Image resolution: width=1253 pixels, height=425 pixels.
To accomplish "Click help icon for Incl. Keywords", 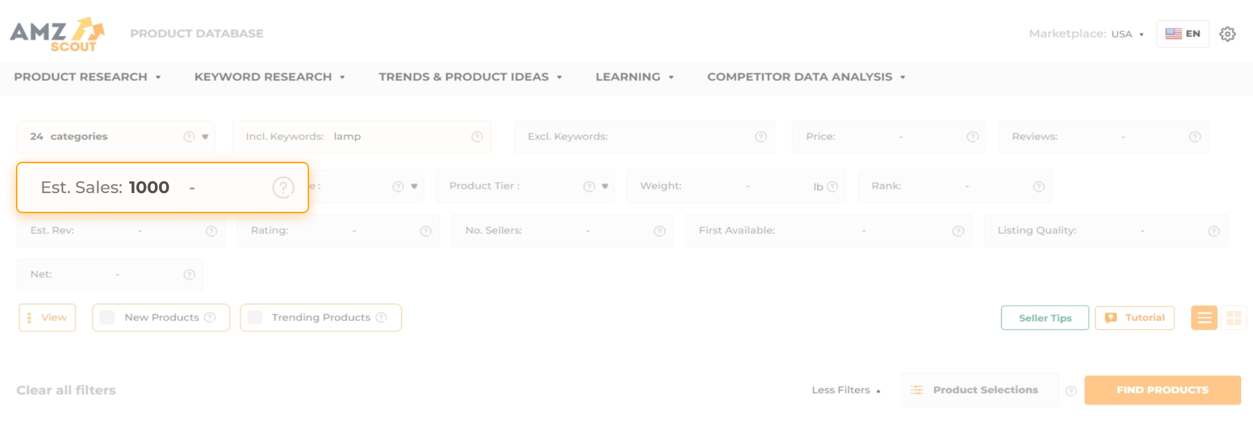I will (x=477, y=137).
